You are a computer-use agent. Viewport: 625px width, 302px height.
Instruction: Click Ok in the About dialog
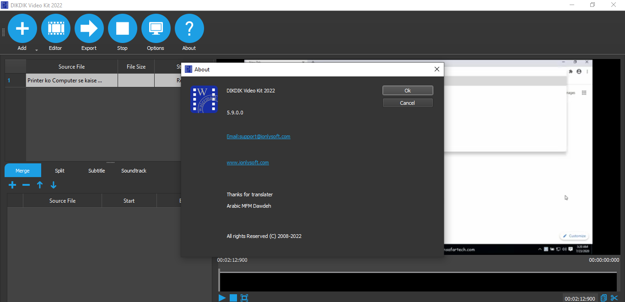coord(408,91)
